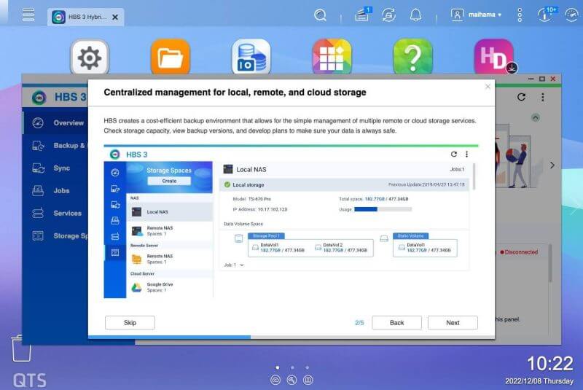Close the HBS 3 Hybrid taskbar tab
Image resolution: width=583 pixels, height=390 pixels.
click(115, 17)
